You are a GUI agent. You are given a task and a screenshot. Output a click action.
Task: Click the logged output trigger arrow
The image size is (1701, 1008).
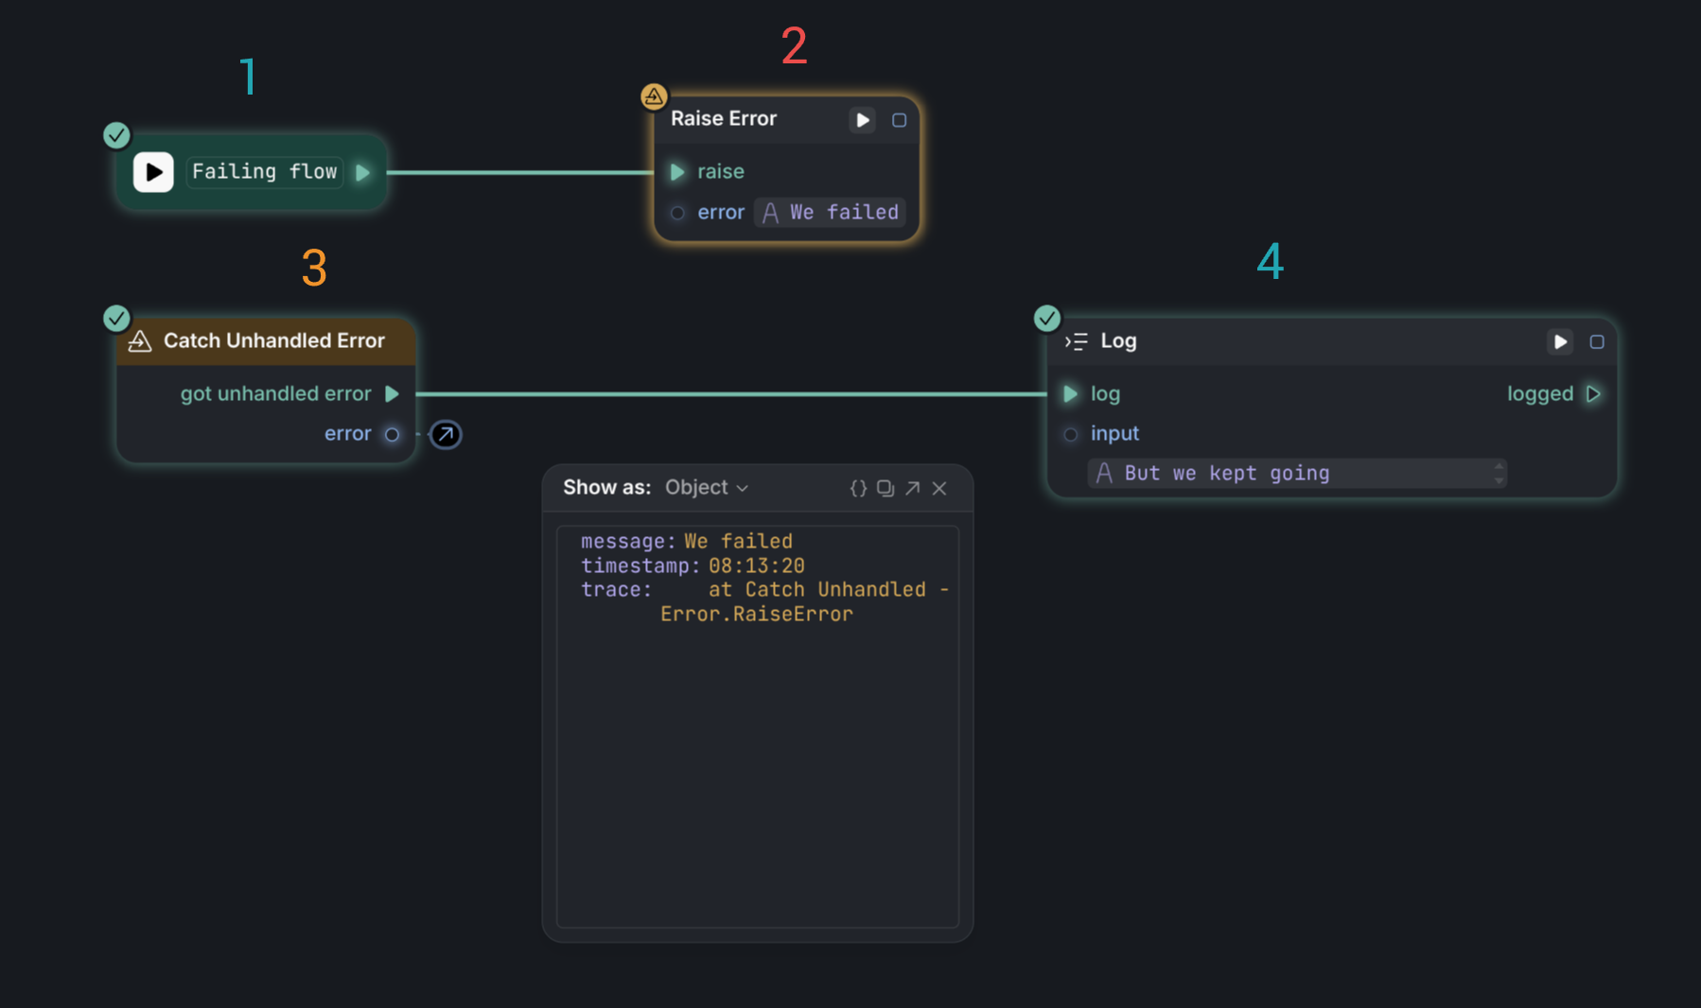(1593, 393)
